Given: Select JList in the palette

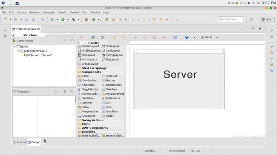Looking at the screenshot, I should (106, 102).
